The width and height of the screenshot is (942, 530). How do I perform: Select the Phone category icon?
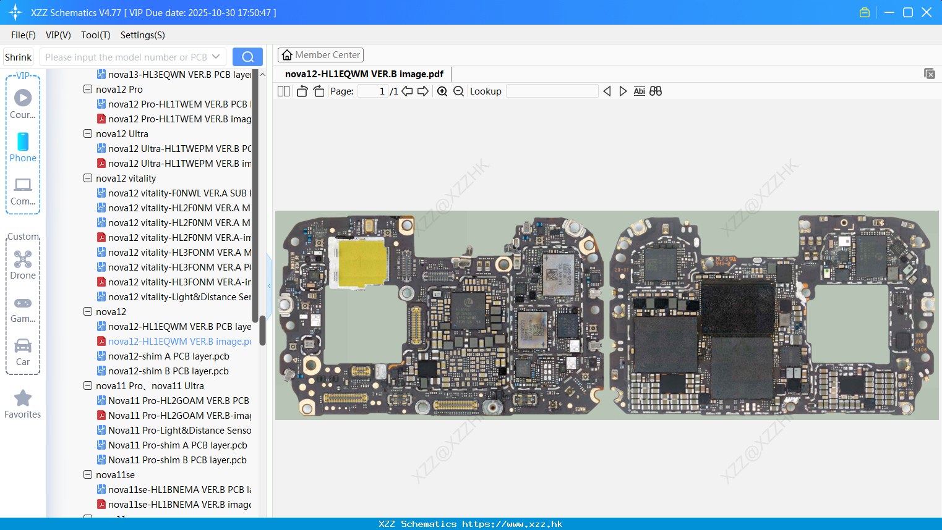click(23, 148)
